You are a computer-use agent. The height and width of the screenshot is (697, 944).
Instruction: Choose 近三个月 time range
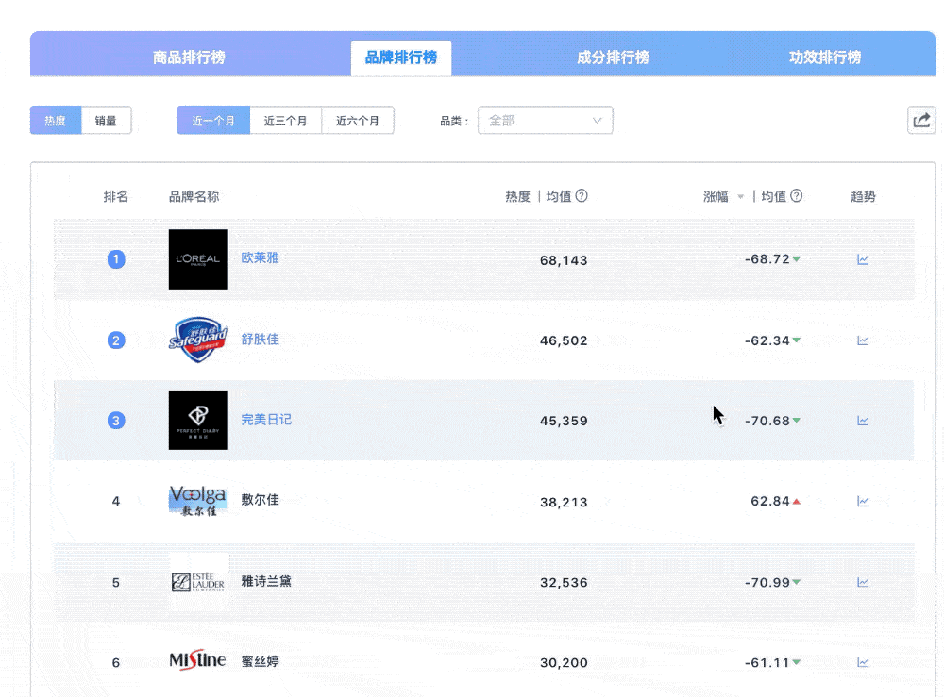(285, 121)
